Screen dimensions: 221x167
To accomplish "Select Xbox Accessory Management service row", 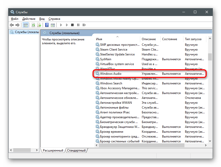I will 150,88.
